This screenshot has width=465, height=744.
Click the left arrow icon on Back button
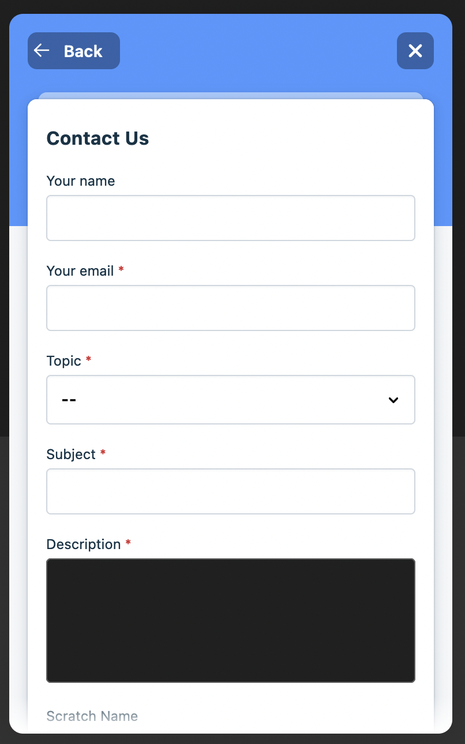[42, 51]
